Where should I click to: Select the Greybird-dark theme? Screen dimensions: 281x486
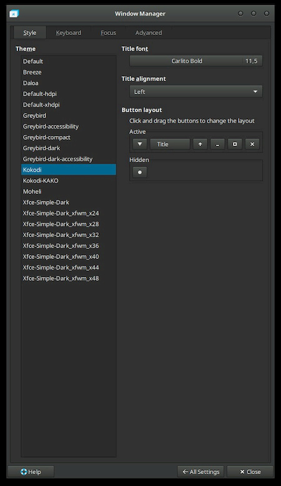click(x=69, y=148)
